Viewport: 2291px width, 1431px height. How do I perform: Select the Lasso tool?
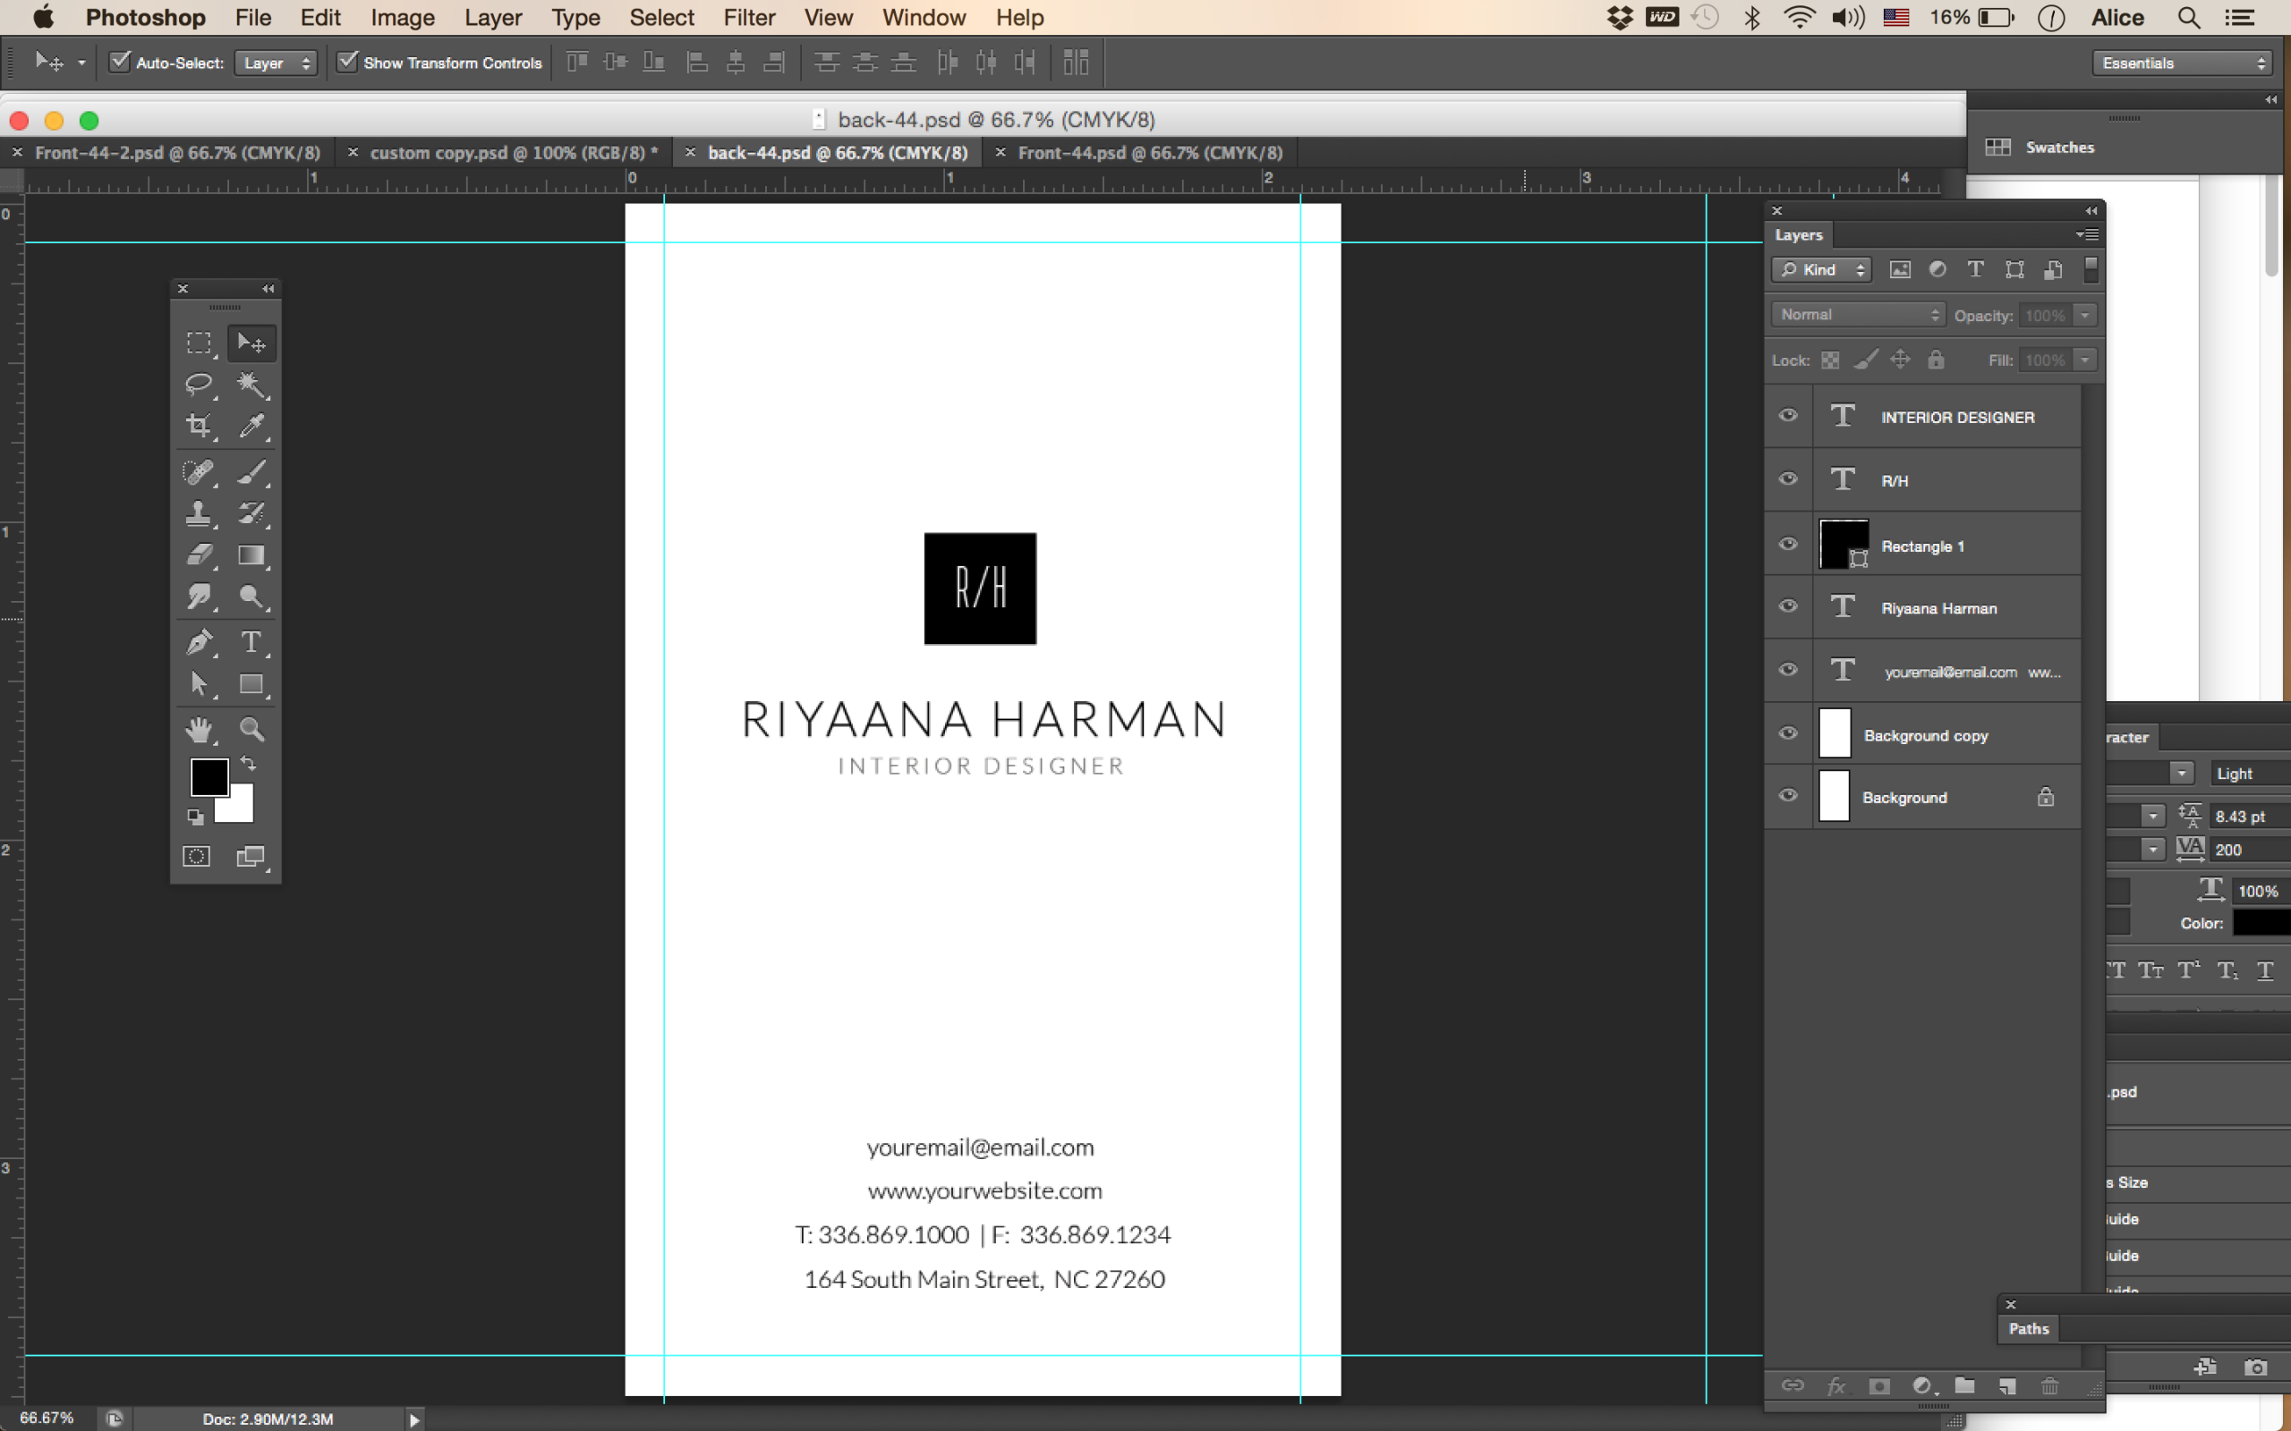pos(199,385)
